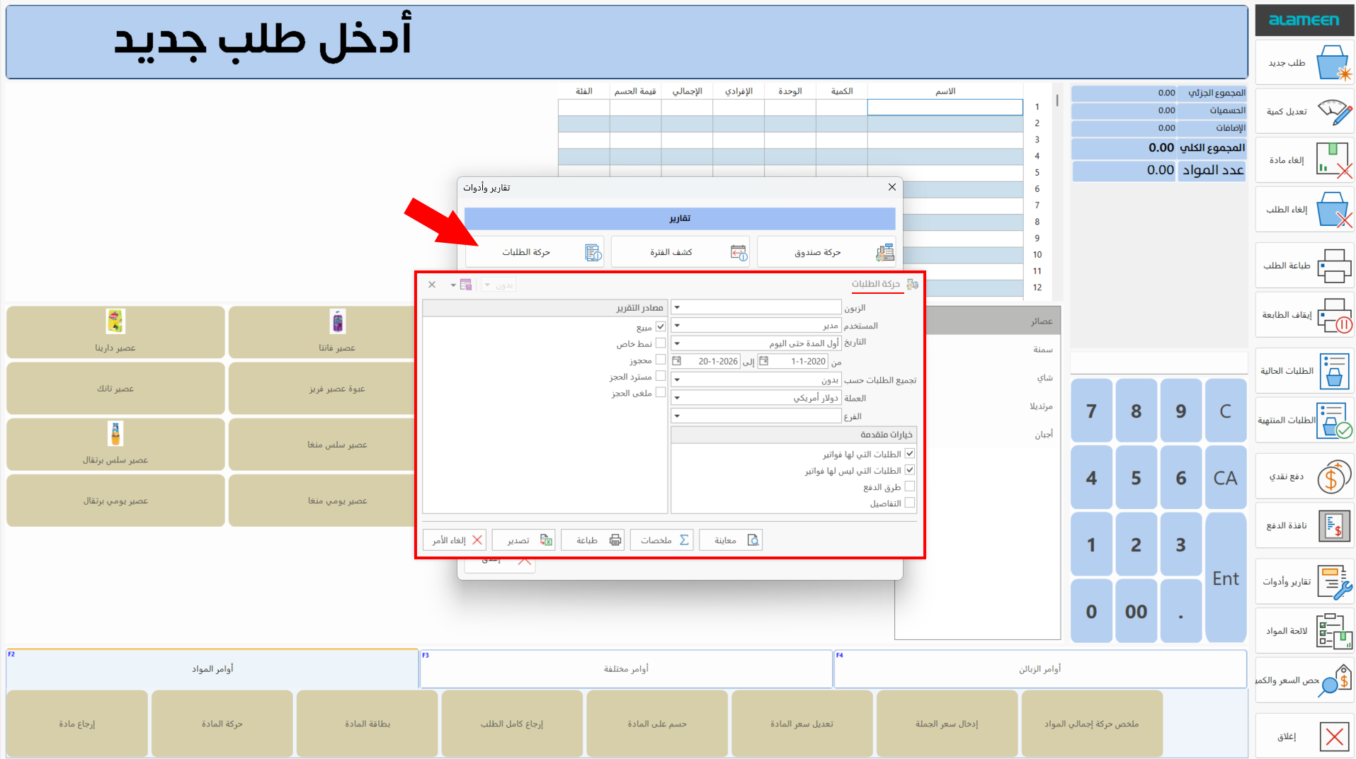Open the بدون dropdown in report toolbar
The height and width of the screenshot is (759, 1356).
(498, 285)
